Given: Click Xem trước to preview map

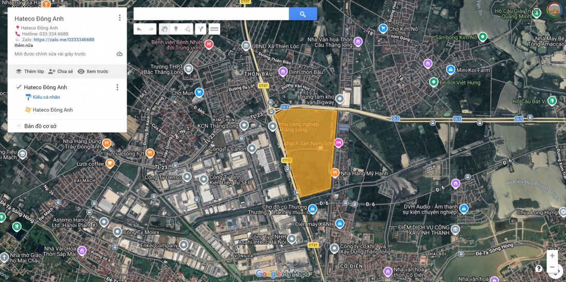Looking at the screenshot, I should click(x=93, y=72).
